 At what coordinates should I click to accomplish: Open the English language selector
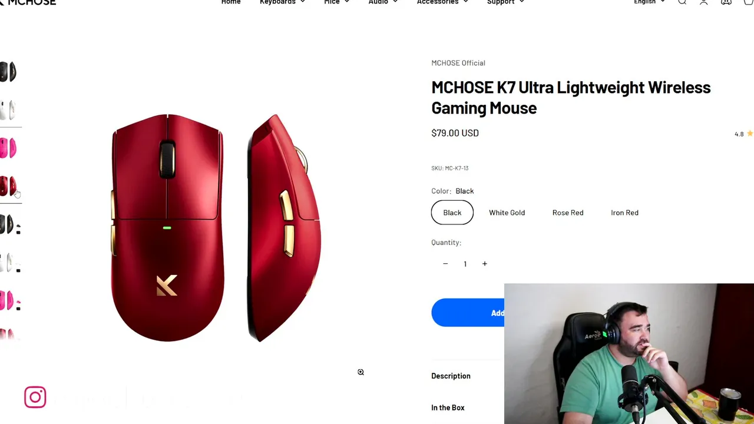pyautogui.click(x=649, y=2)
